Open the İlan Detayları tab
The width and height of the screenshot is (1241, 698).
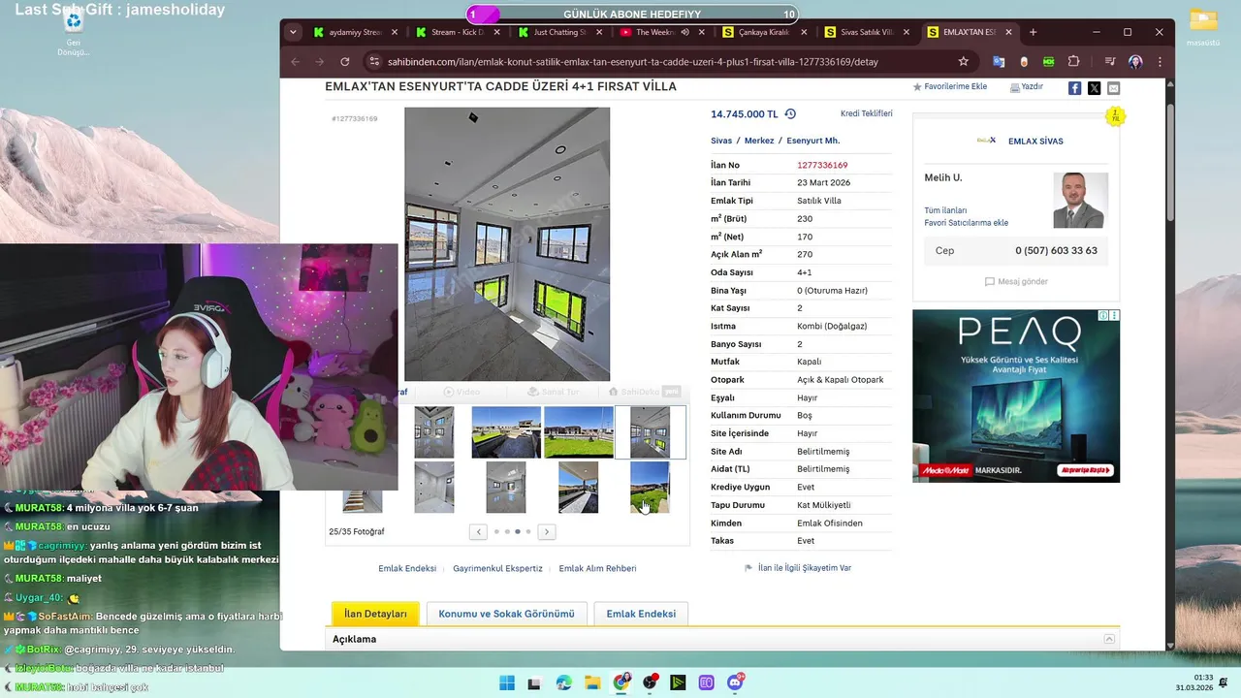[375, 614]
